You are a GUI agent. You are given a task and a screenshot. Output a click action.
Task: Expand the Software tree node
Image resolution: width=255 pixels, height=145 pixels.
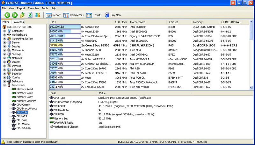point(4,70)
